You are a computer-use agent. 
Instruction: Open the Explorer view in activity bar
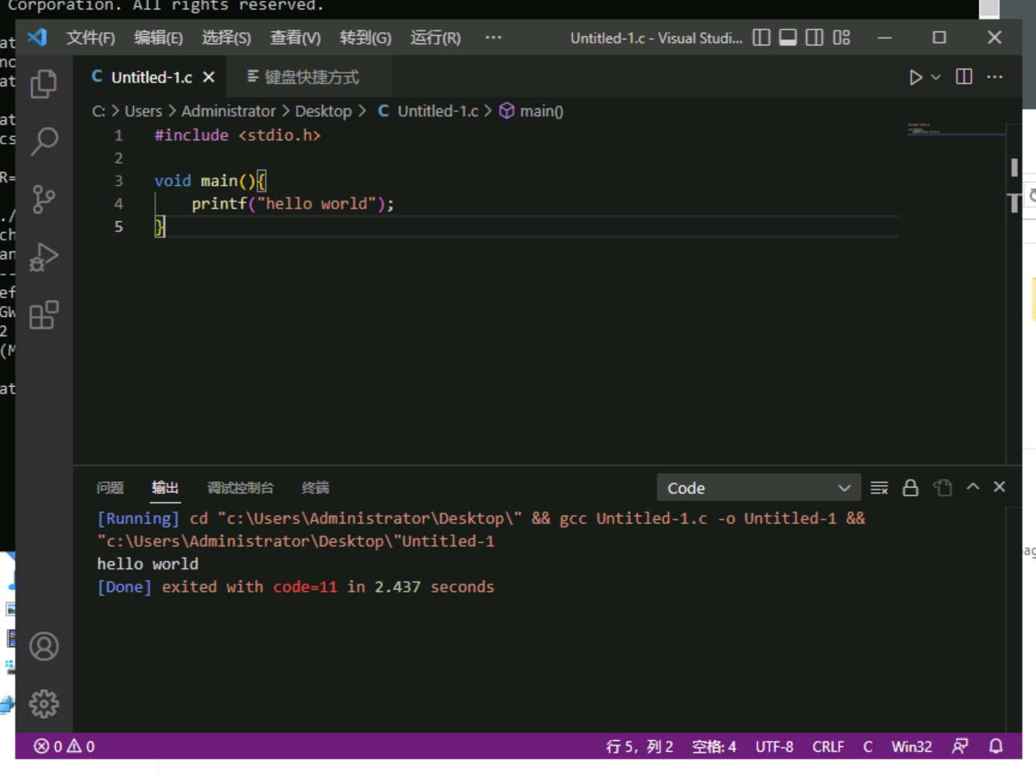point(44,84)
